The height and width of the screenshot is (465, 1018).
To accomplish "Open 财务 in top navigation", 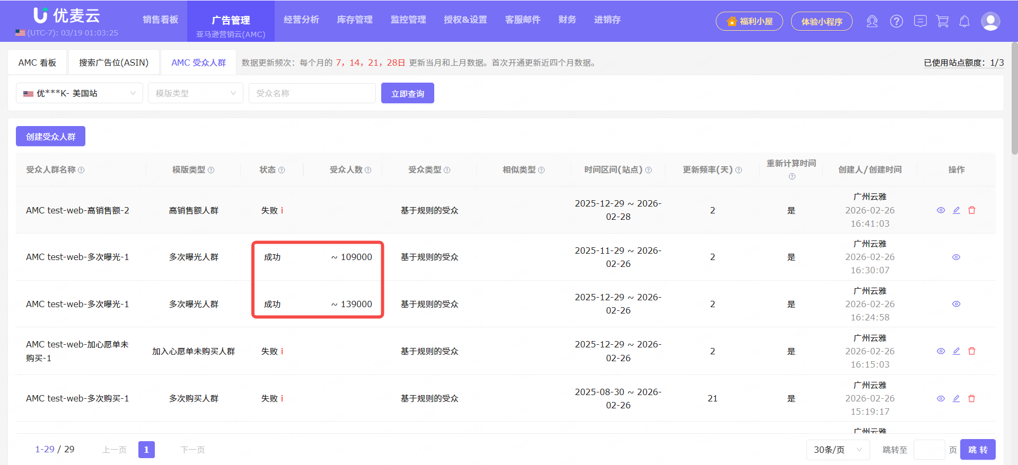I will point(567,20).
